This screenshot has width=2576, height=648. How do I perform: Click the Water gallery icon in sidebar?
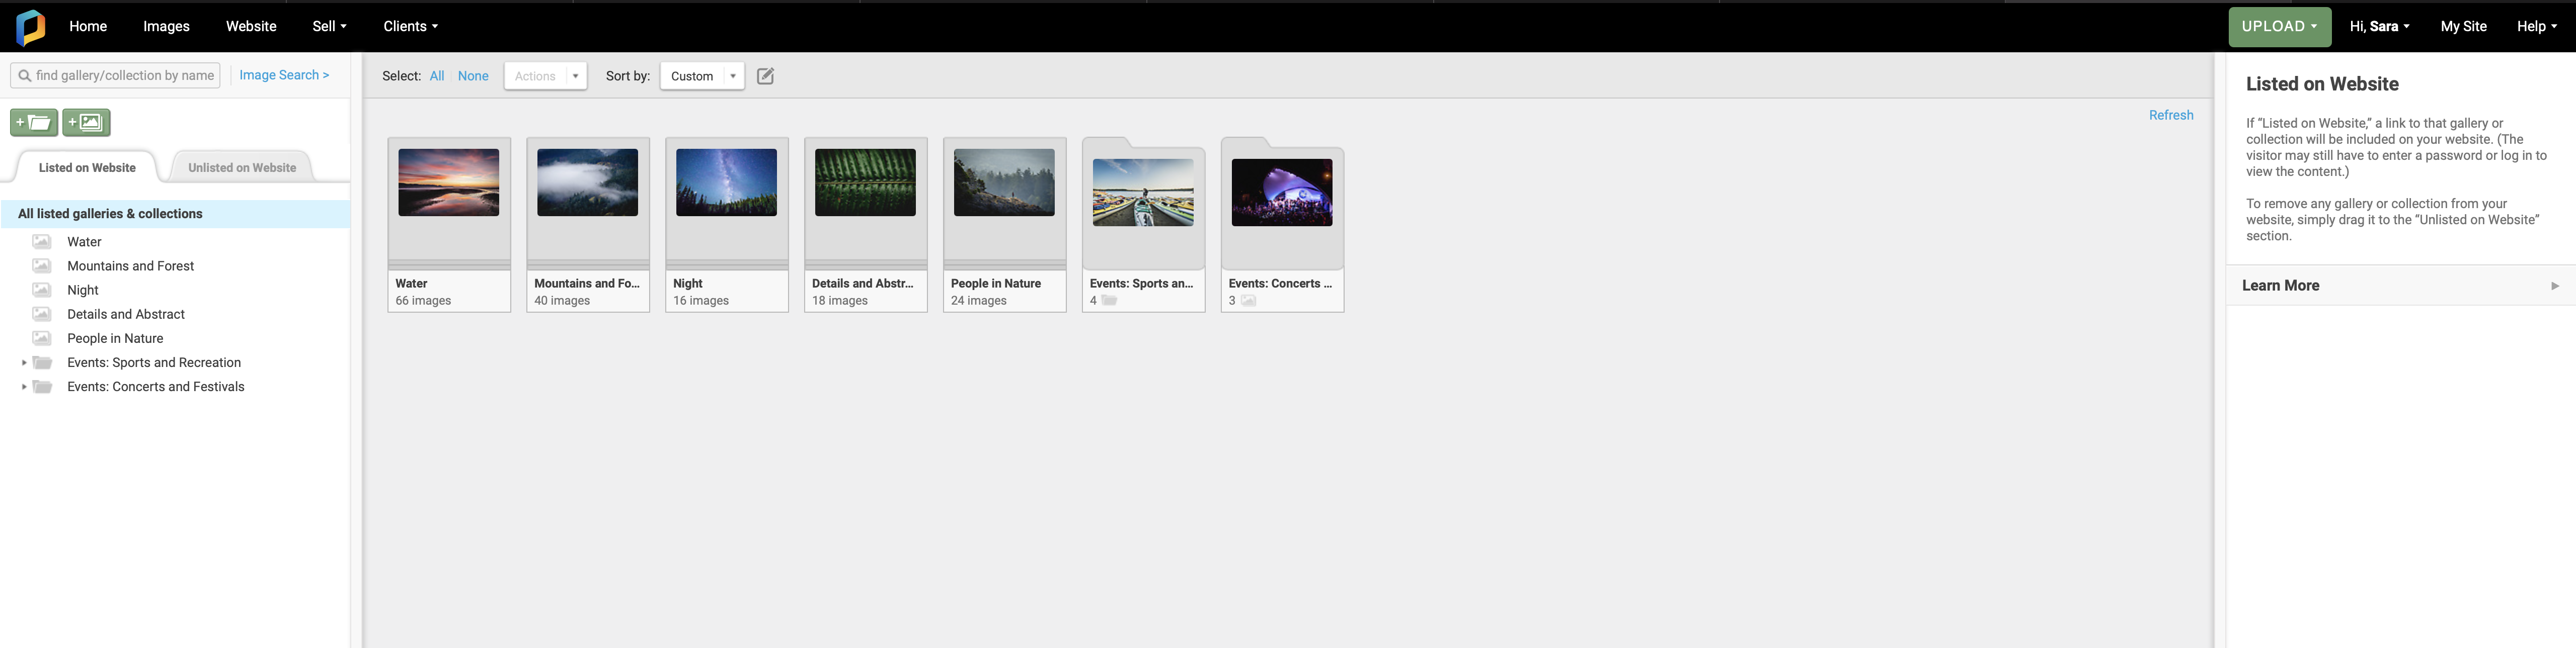click(x=42, y=242)
